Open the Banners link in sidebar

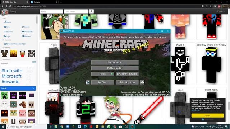pos(26,36)
